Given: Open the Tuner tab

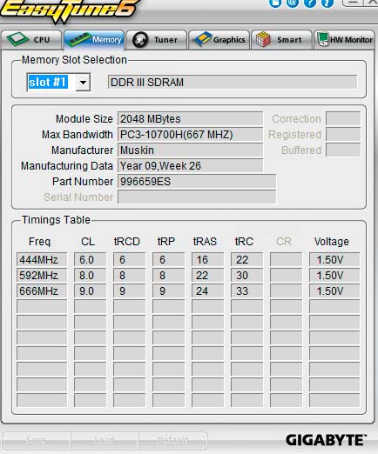Looking at the screenshot, I should [x=157, y=40].
